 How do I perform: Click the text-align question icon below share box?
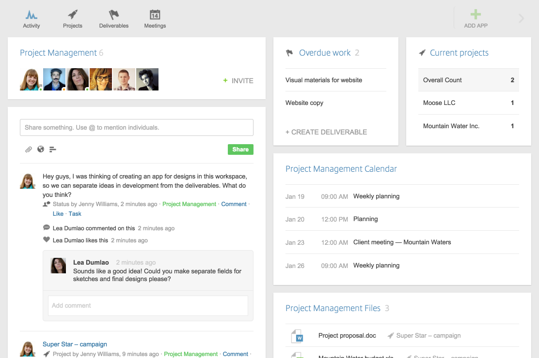(x=53, y=149)
